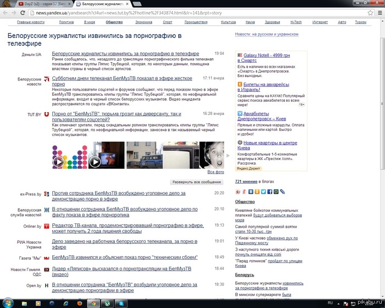Open the shocked girl photo thumbnail

pyautogui.click(x=212, y=155)
